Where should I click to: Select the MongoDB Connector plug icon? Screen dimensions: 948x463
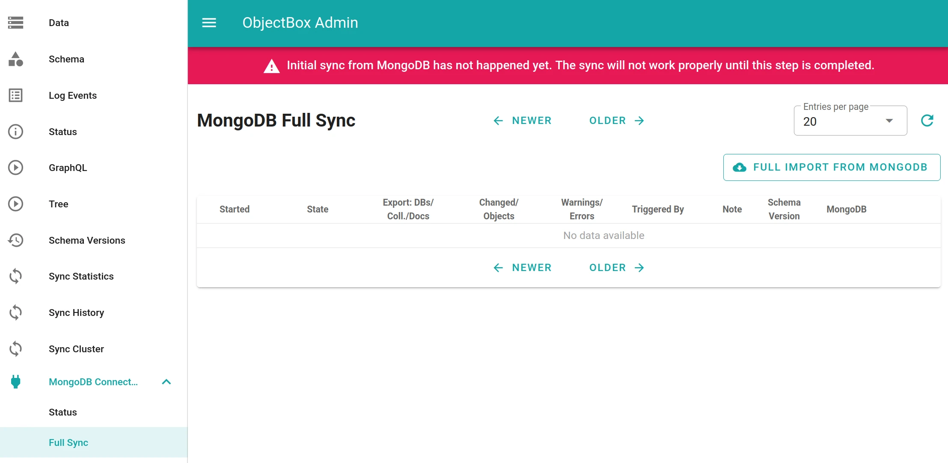(15, 382)
